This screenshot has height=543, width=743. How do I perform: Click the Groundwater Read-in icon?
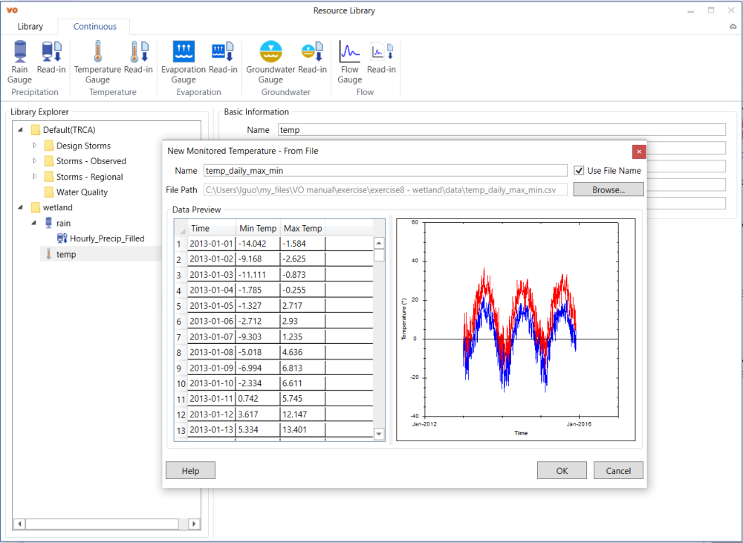tap(312, 57)
